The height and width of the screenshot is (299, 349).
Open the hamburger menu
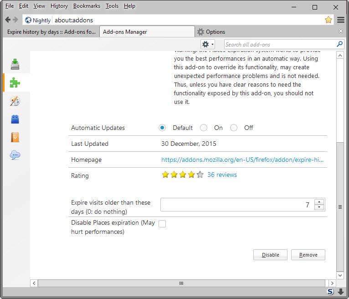point(340,20)
